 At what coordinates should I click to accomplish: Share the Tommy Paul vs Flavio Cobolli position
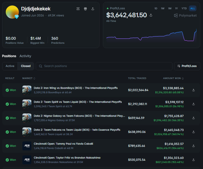pos(193,146)
